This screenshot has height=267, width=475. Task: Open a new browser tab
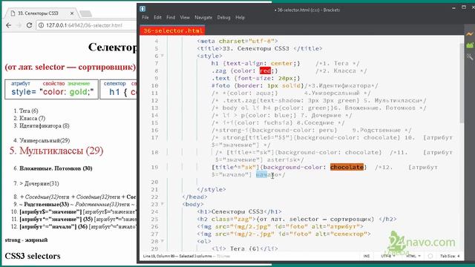86,13
